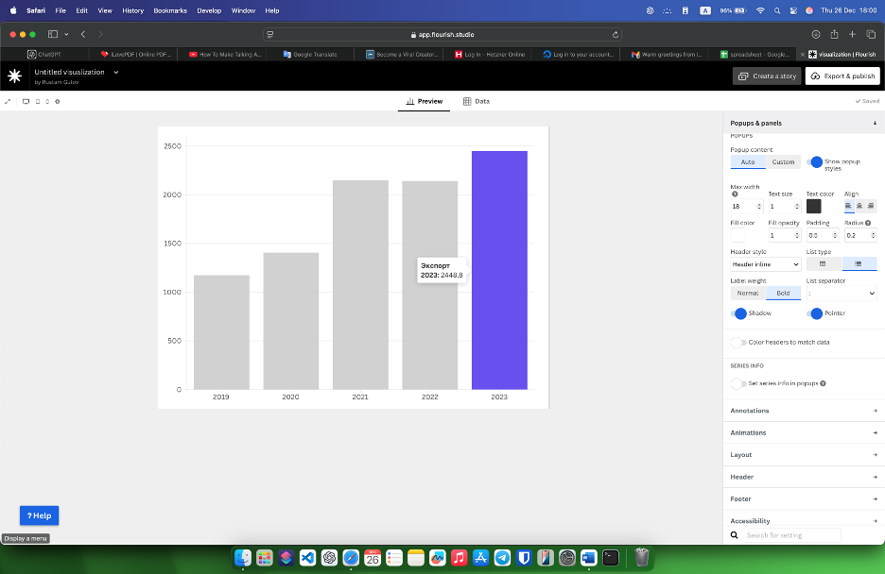Open the Develop menu
885x574 pixels.
click(x=209, y=10)
